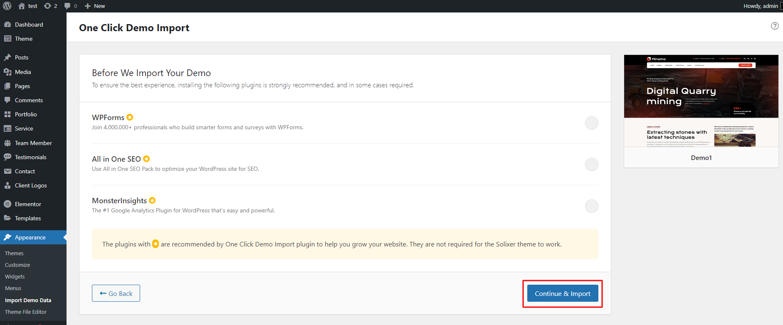783x325 pixels.
Task: Click the test site name in admin bar
Action: [x=33, y=6]
